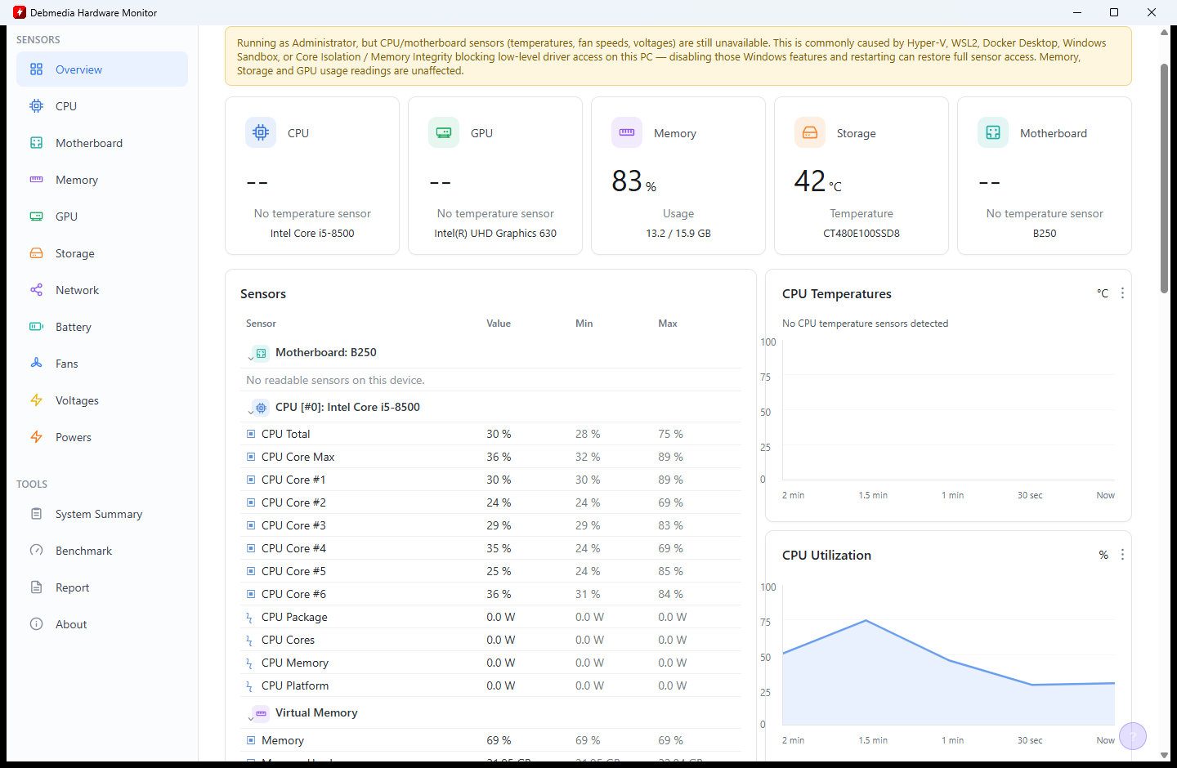
Task: Select the CPU Total sensor row
Action: [x=493, y=434]
